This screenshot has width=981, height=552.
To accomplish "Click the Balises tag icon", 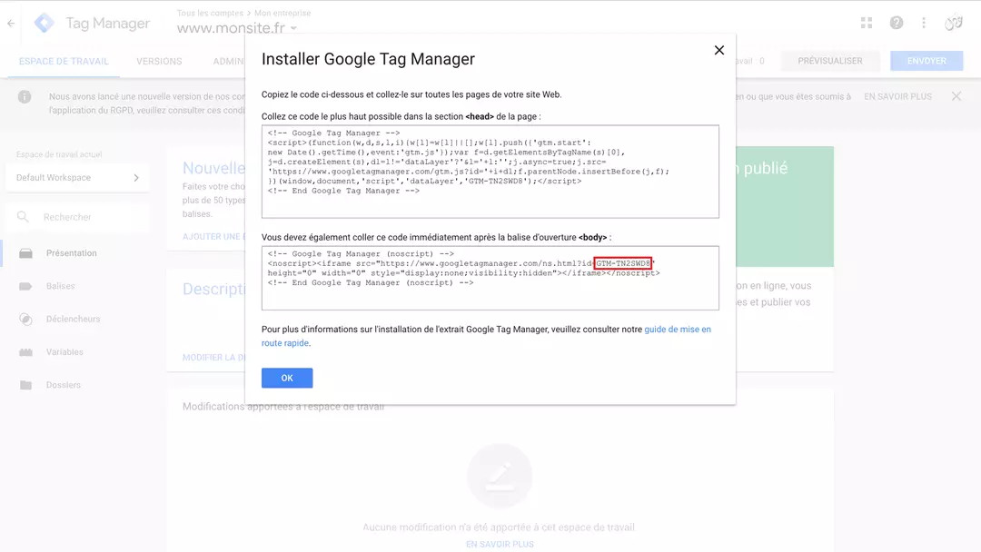I will (x=25, y=286).
